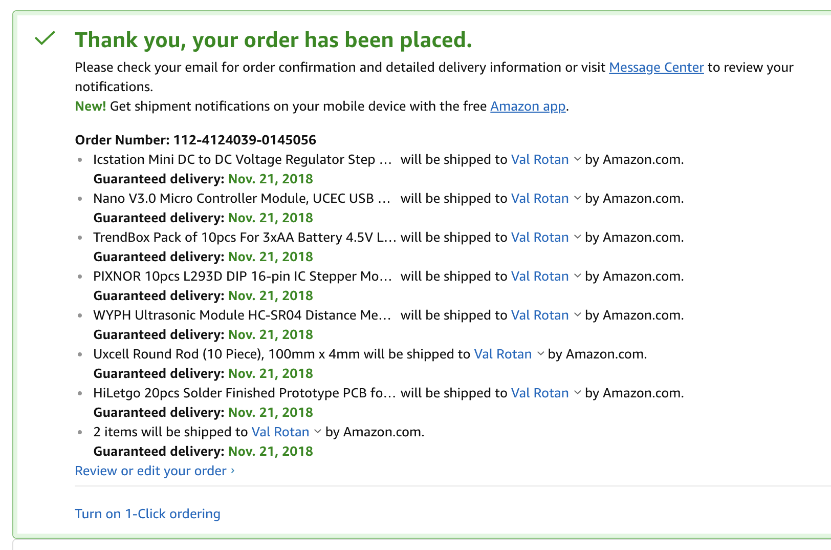This screenshot has height=550, width=831.
Task: Expand address chevron for PIXNOR L293D item
Action: (577, 276)
